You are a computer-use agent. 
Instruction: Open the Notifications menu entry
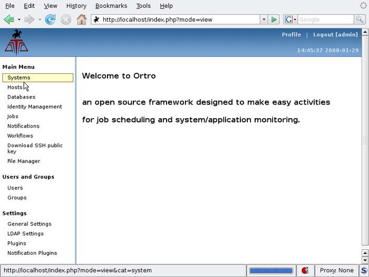(23, 126)
